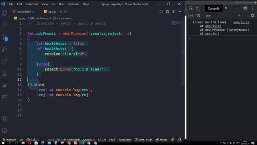Open the Edit menu
257x145 pixels.
(19, 4)
